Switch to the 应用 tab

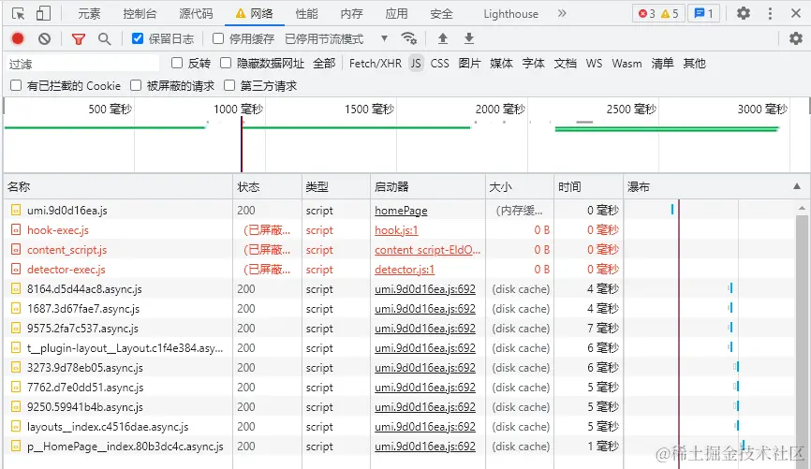[397, 13]
